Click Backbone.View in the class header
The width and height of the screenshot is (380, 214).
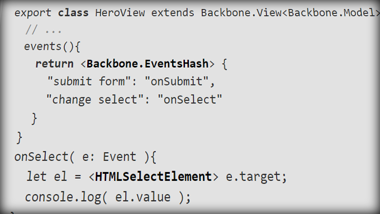coord(241,13)
